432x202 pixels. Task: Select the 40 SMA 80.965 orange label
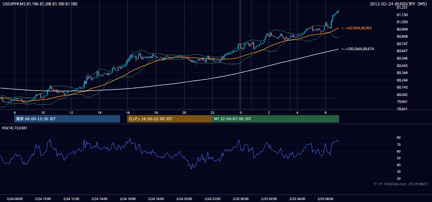tap(357, 28)
